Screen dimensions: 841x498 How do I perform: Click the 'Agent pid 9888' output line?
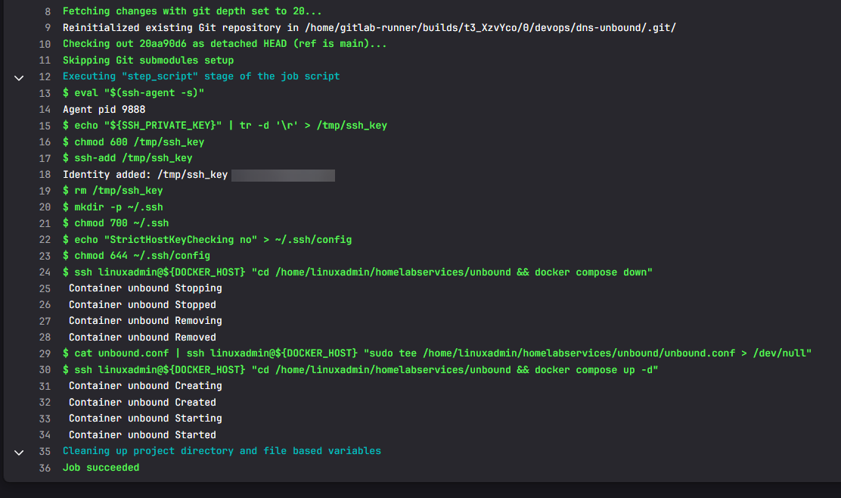point(104,110)
